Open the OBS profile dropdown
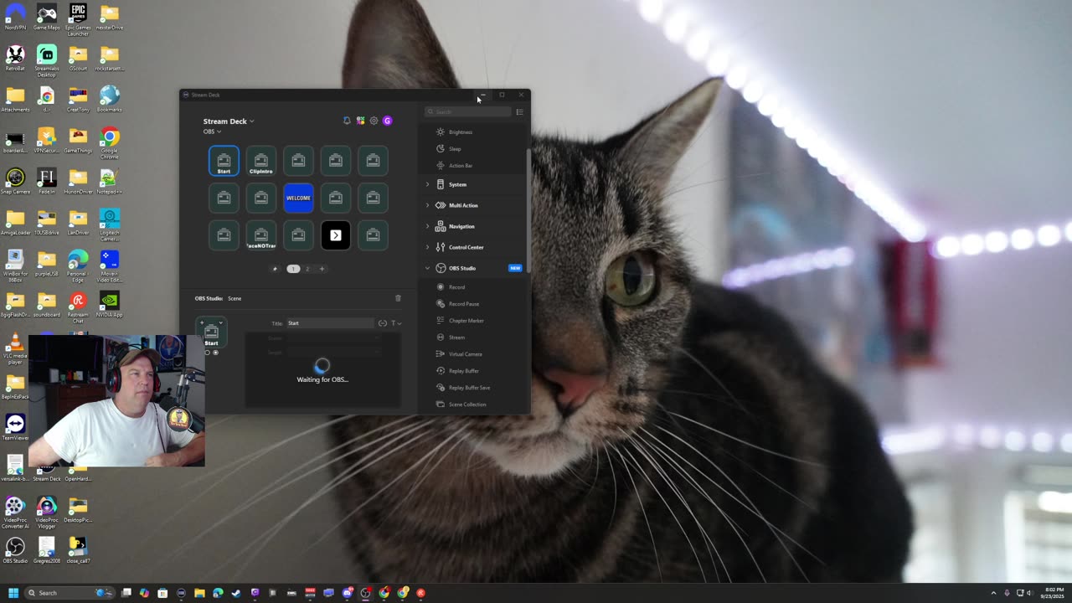This screenshot has height=603, width=1072. click(x=212, y=131)
